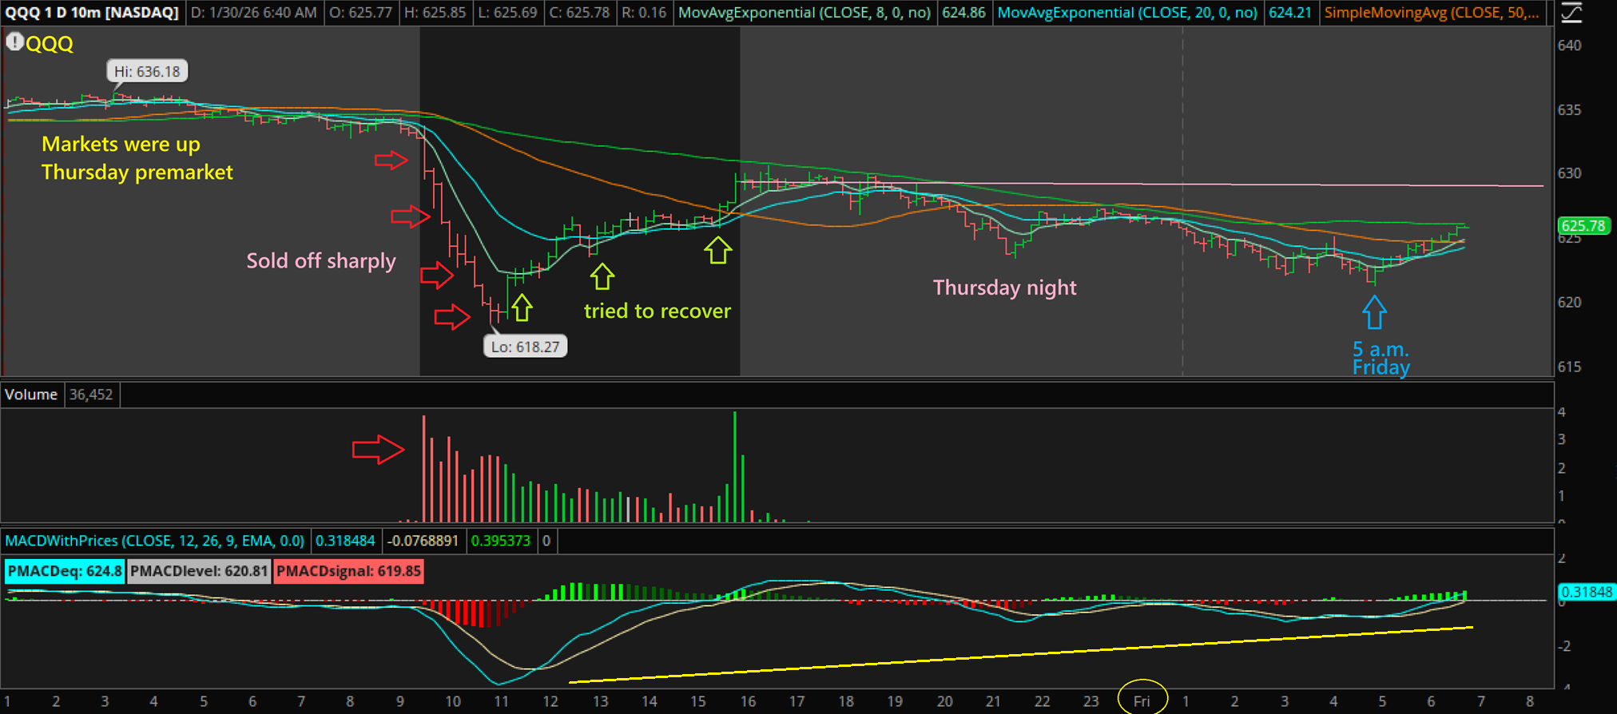Select the Volume panel label
Image resolution: width=1617 pixels, height=714 pixels.
click(31, 395)
